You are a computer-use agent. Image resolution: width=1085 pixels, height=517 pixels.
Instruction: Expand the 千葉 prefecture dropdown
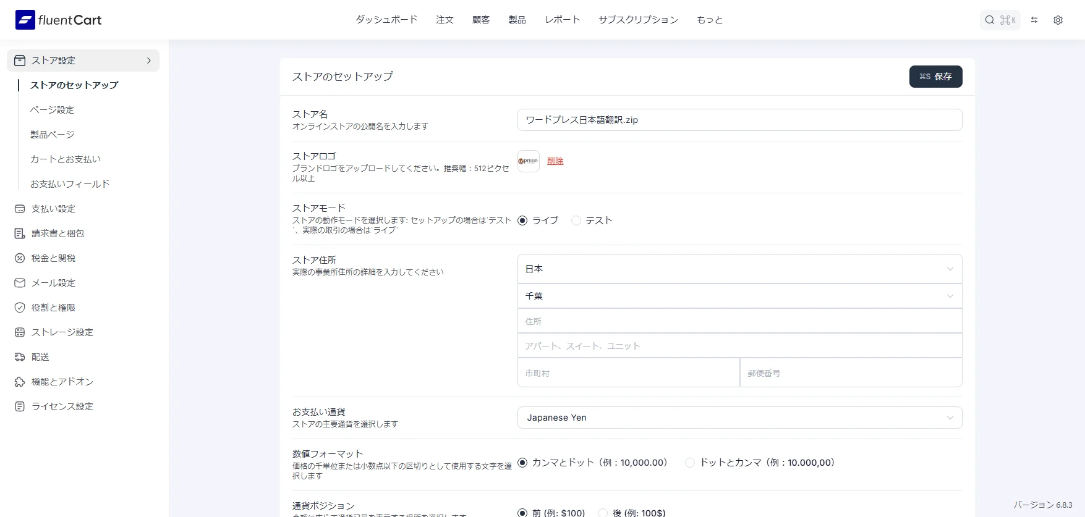coord(739,296)
